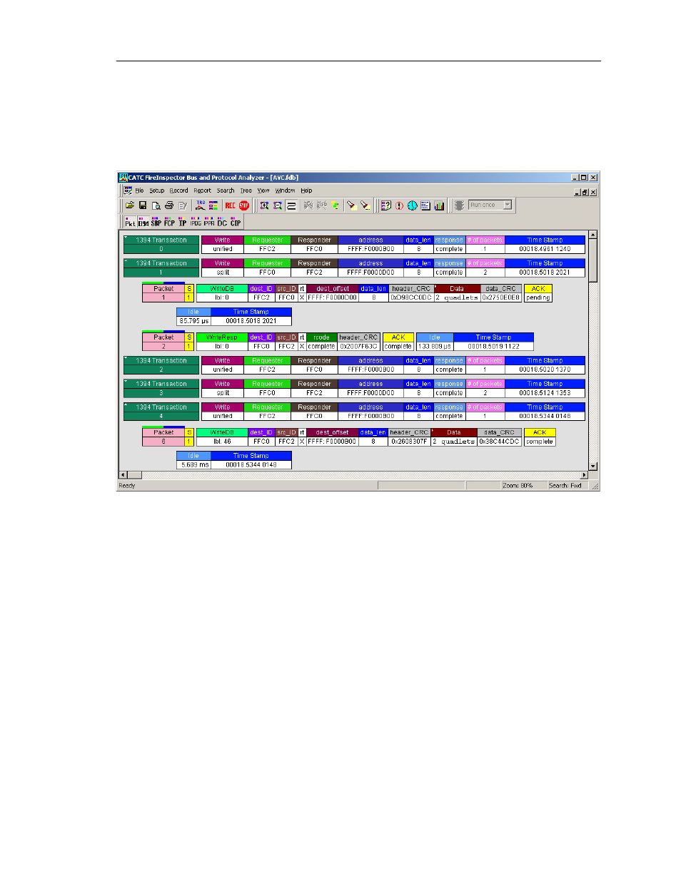Screen dimensions: 681x881
Task: Click the Zoom In magnifier icon
Action: [264, 205]
